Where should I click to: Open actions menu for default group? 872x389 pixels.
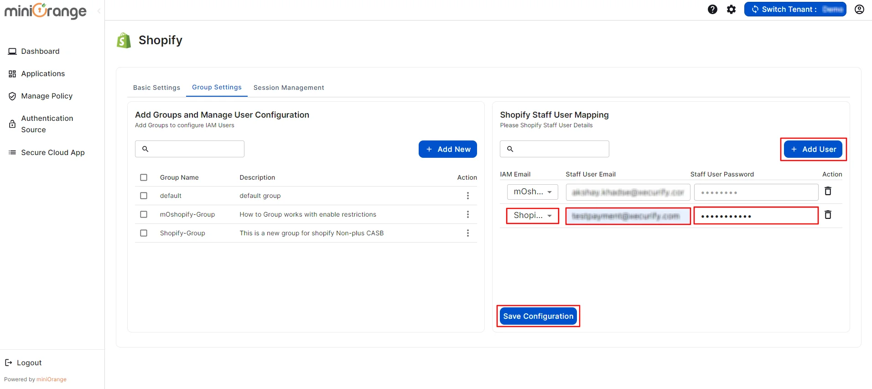click(x=467, y=196)
